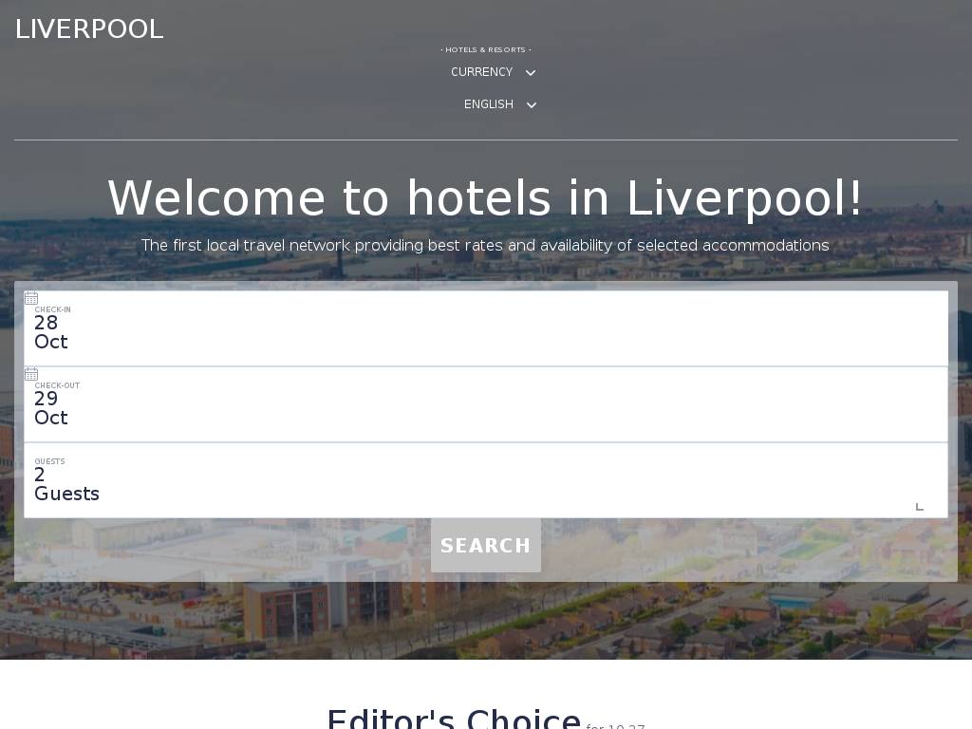Viewport: 972px width, 729px height.
Task: Click the chevron beside ENGLISH
Action: (532, 104)
